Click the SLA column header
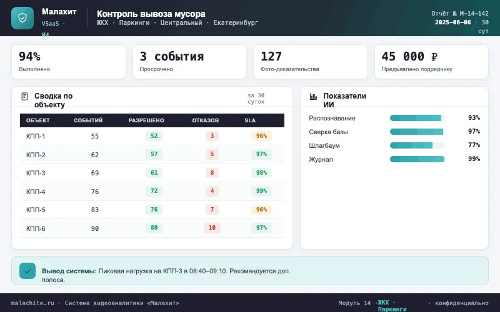The image size is (500, 312). 250,120
